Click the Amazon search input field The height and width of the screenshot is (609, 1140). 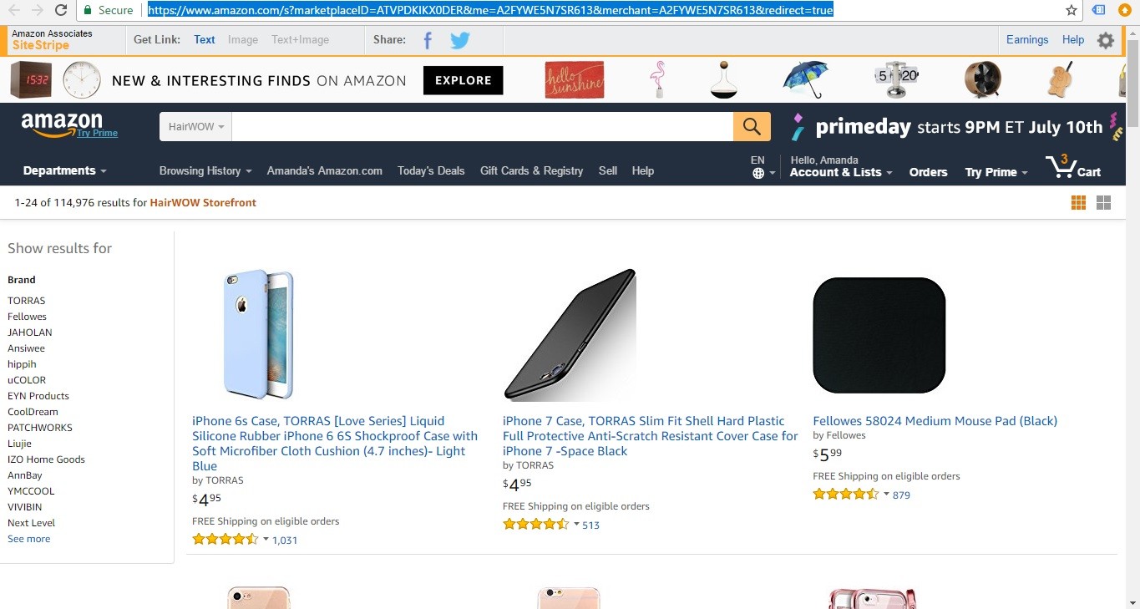482,127
